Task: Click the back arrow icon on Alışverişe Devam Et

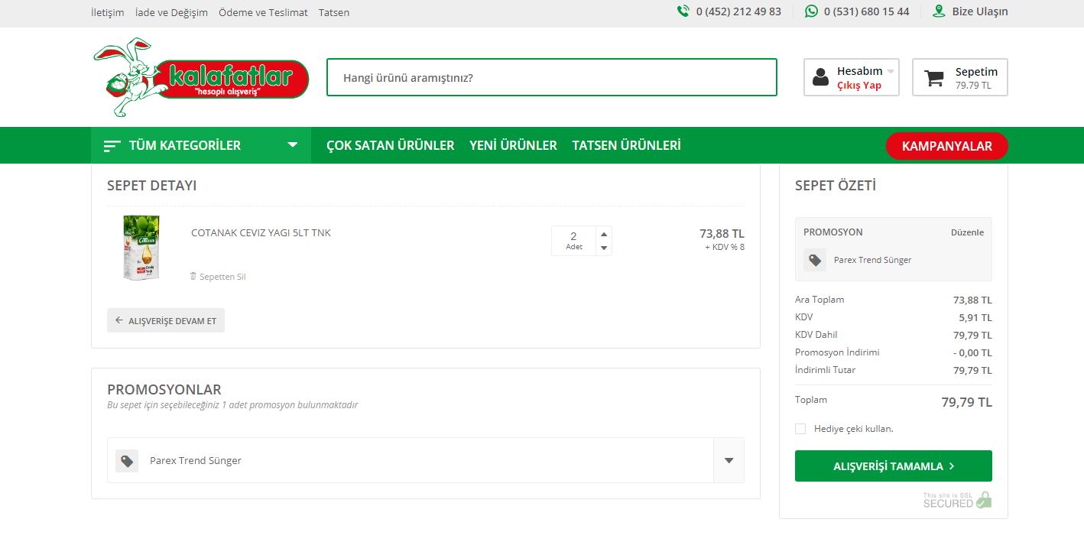Action: pos(118,320)
